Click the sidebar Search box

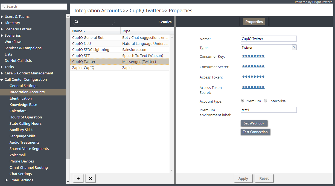[33, 6]
